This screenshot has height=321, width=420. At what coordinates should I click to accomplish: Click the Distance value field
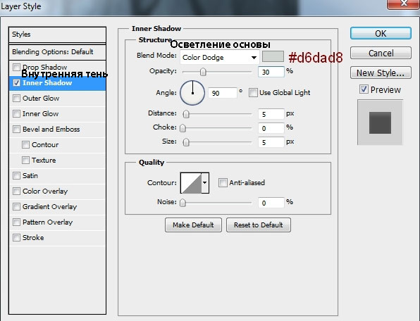pyautogui.click(x=271, y=114)
